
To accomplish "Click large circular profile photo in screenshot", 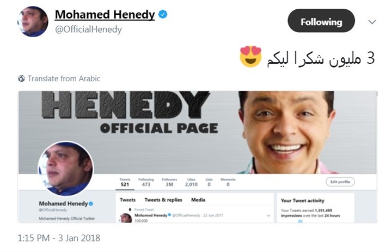I will pyautogui.click(x=66, y=169).
